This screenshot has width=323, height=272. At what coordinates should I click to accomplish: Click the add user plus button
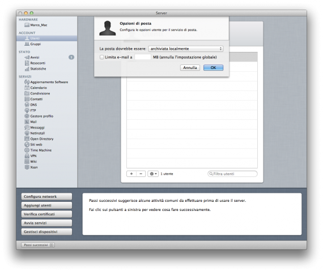[131, 174]
